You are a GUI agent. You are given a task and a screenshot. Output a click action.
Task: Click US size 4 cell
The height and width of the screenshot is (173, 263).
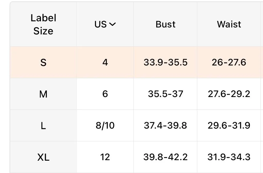(105, 62)
